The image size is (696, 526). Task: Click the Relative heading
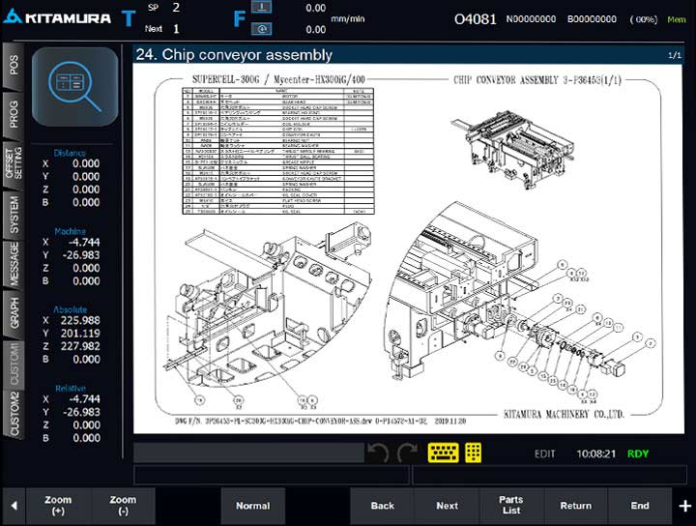point(71,388)
